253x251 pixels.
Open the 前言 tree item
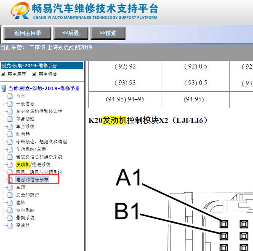20,96
